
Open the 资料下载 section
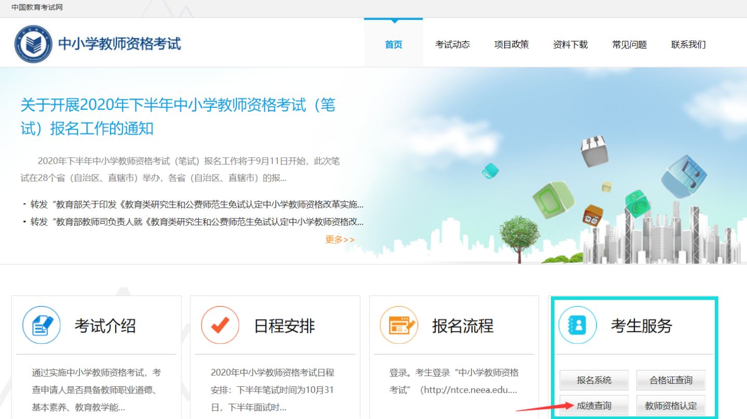[570, 45]
